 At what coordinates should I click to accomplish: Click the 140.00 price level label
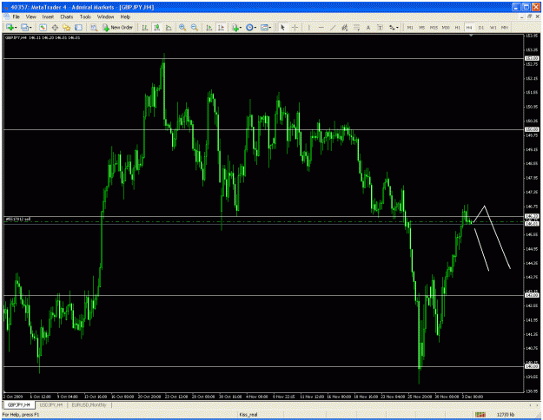point(532,366)
